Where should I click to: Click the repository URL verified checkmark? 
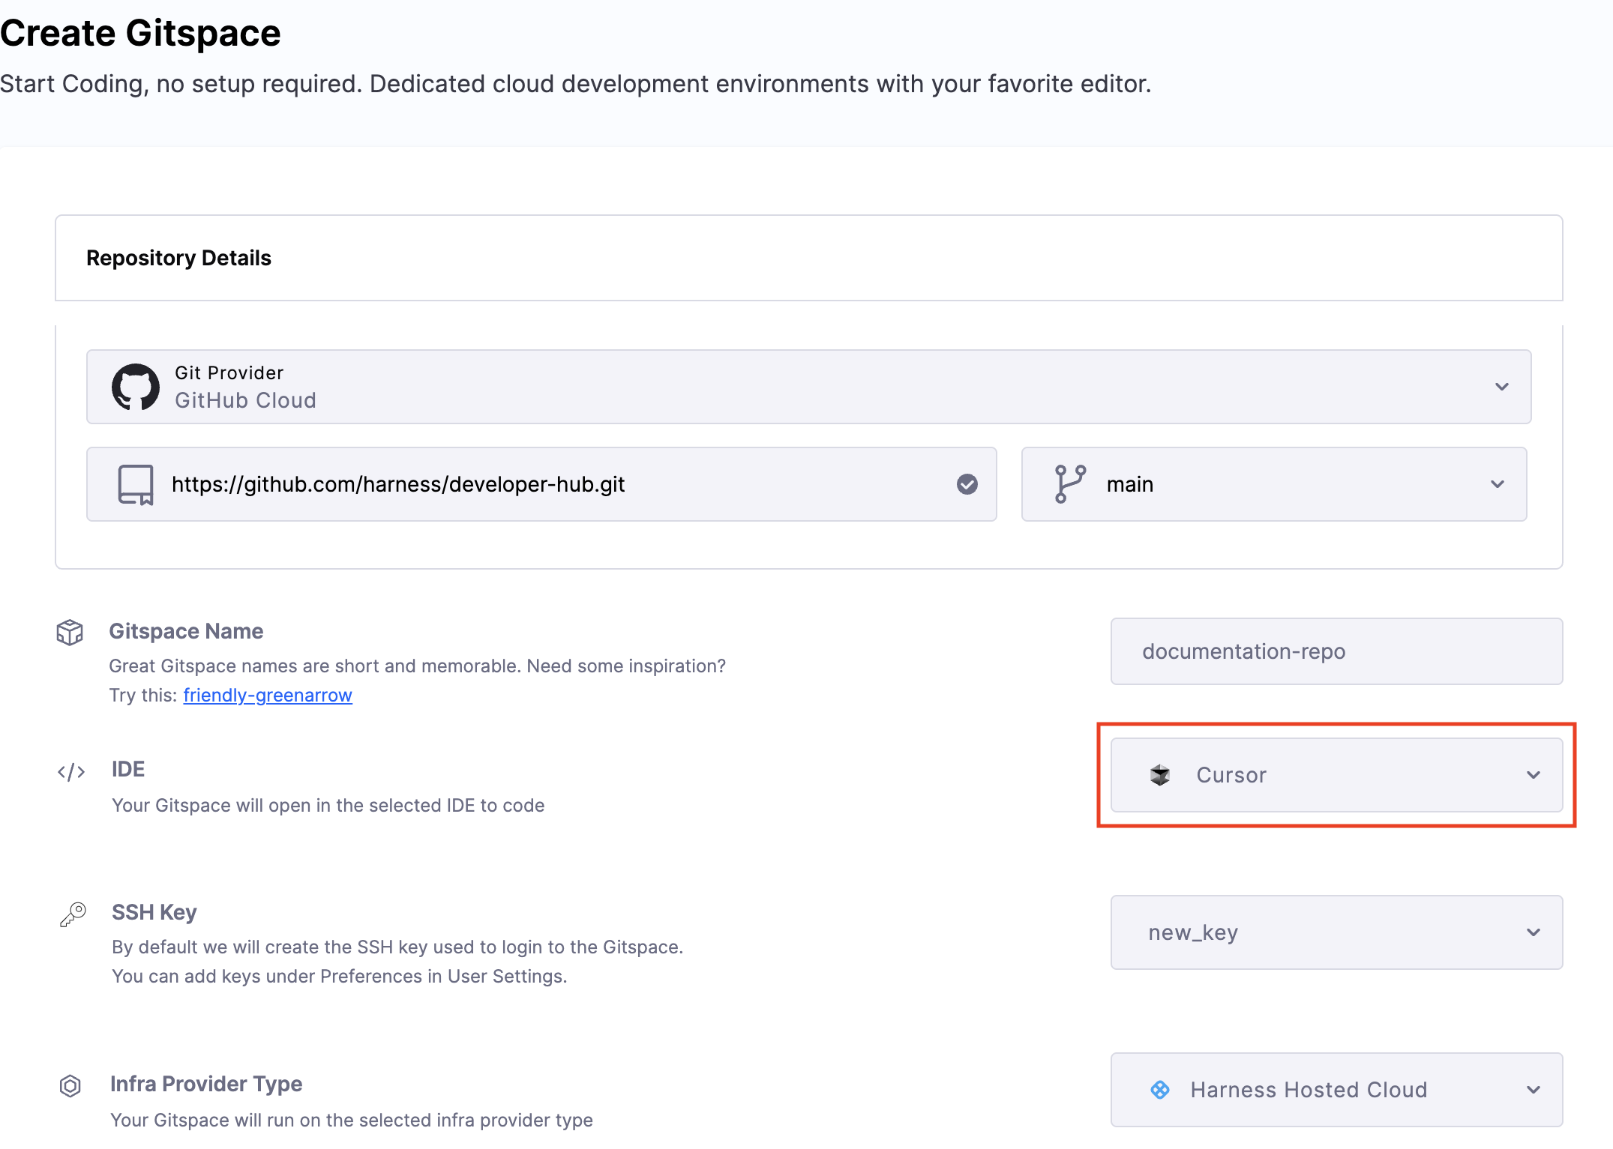[967, 484]
